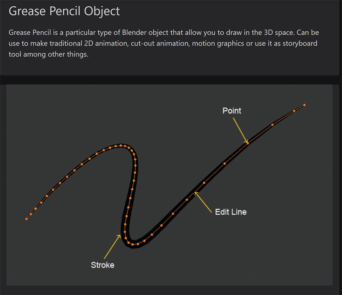Click the "Point" label in the diagram

pyautogui.click(x=232, y=111)
